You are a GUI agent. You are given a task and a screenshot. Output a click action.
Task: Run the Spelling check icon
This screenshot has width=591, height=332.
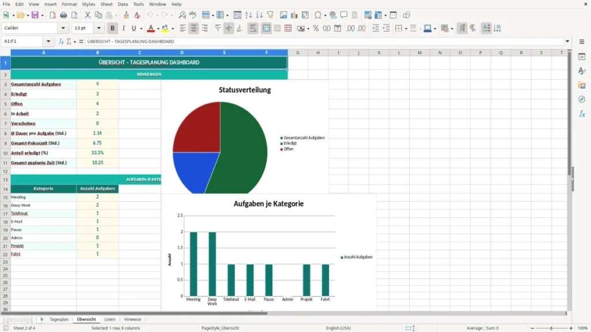193,15
